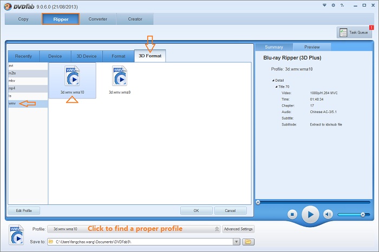Screen dimensions: 379x252
Task: Switch to the Creator module
Action: tap(135, 19)
